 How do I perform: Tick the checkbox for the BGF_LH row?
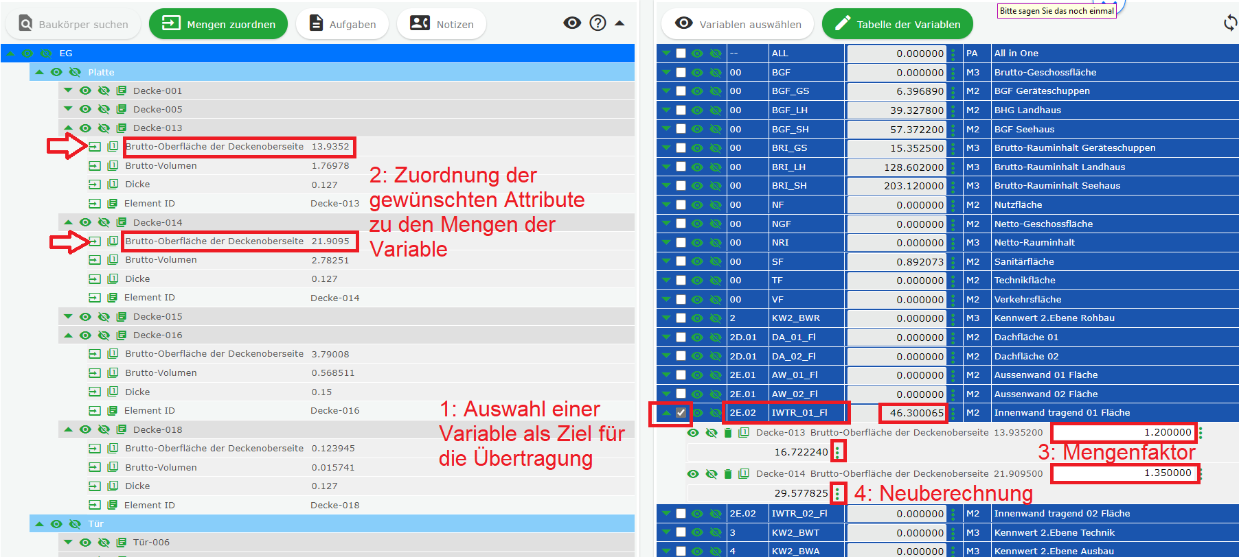681,110
